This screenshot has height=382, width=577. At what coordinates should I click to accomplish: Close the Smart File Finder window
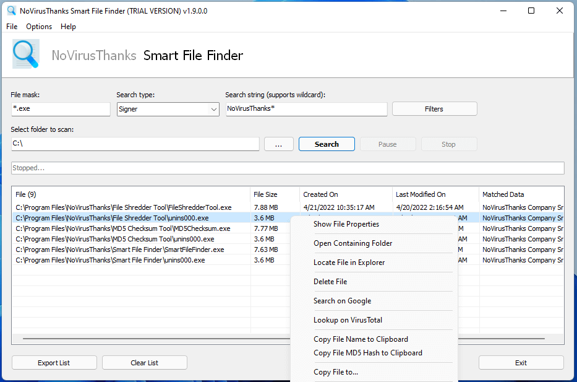click(559, 11)
